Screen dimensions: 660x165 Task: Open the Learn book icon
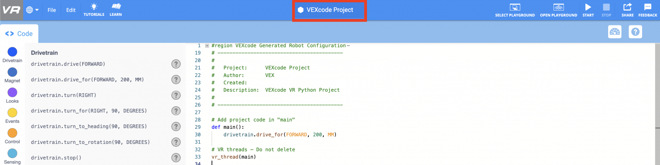pos(115,10)
